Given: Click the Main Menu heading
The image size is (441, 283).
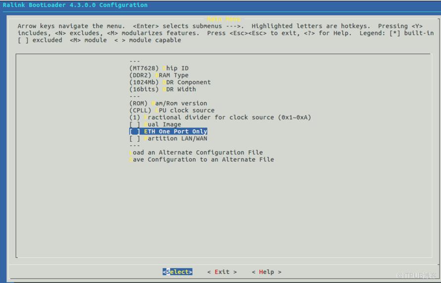Looking at the screenshot, I should pos(224,19).
